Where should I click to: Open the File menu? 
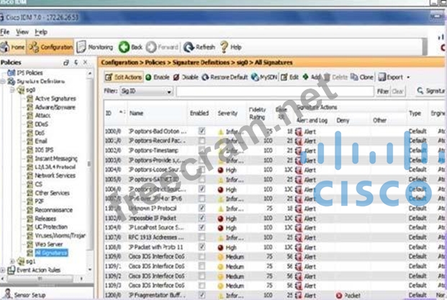(x=5, y=32)
